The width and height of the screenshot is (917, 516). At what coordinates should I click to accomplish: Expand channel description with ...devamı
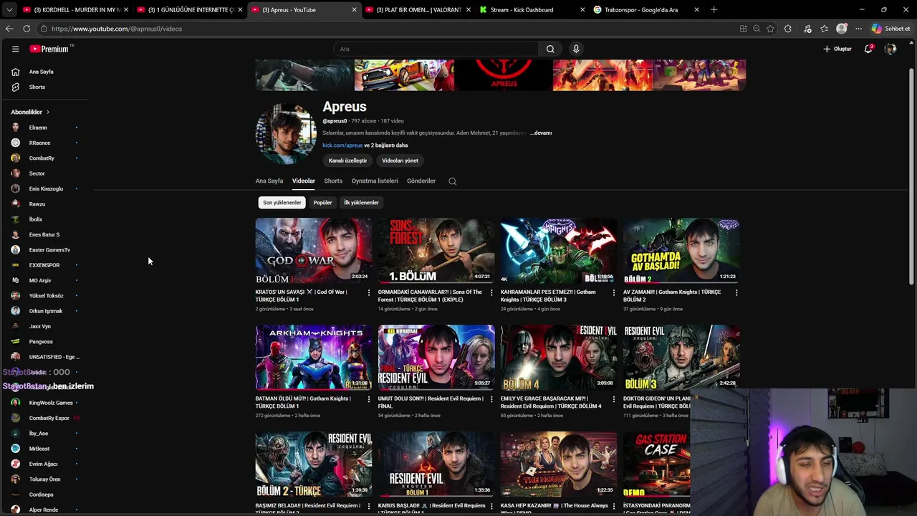pos(541,133)
